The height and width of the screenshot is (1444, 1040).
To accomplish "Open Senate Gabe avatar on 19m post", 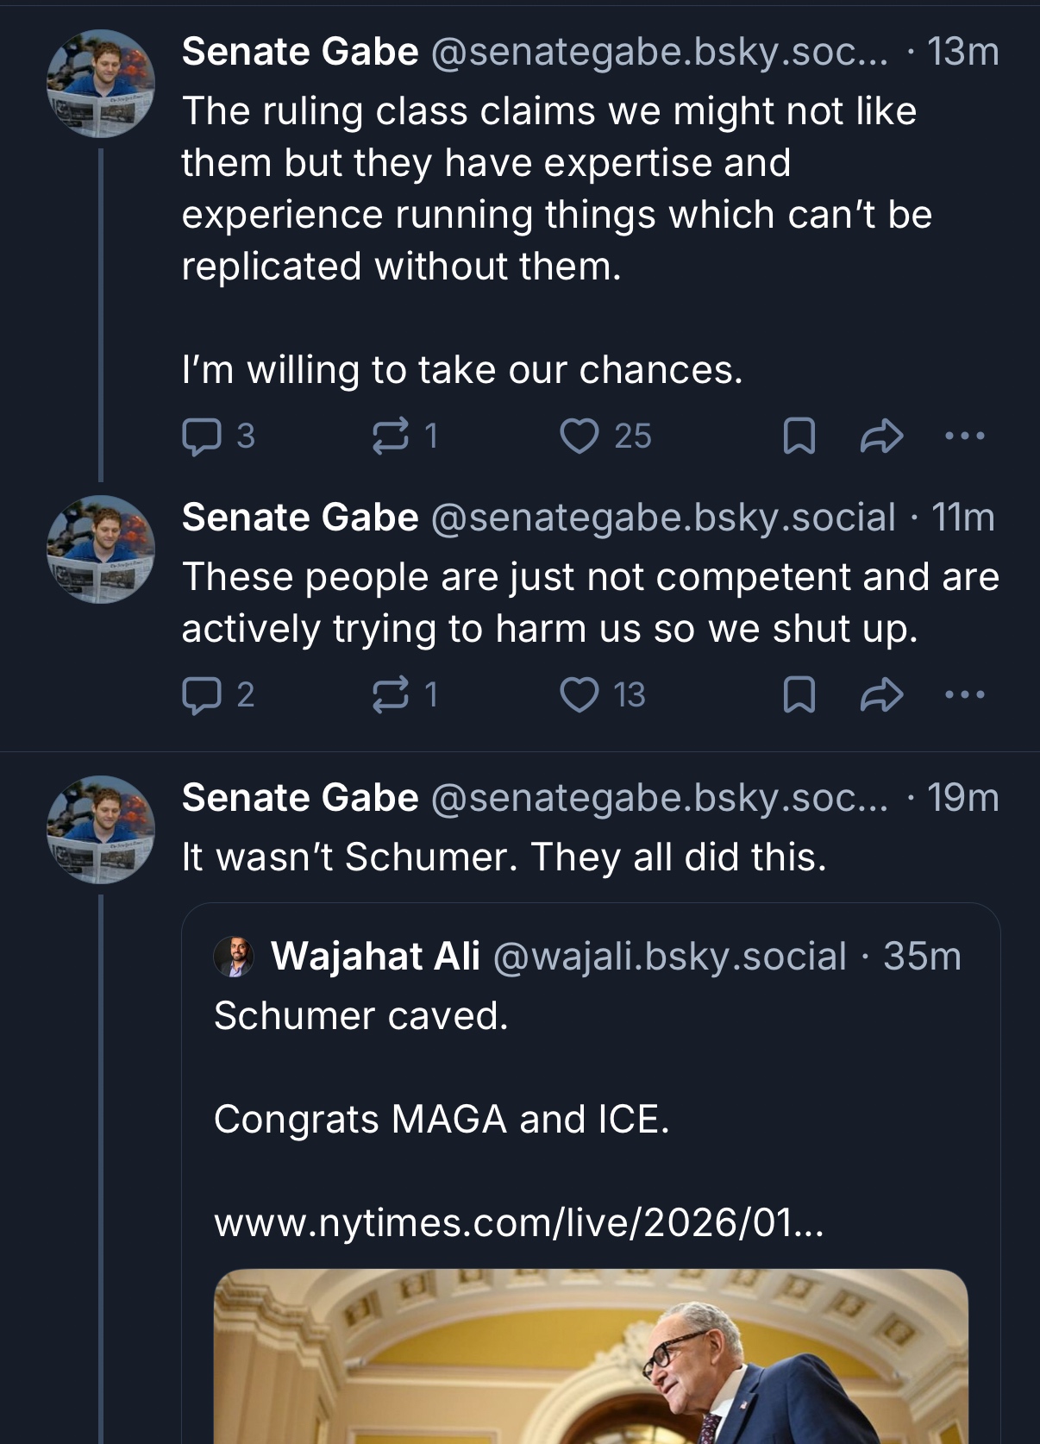I will click(x=101, y=830).
